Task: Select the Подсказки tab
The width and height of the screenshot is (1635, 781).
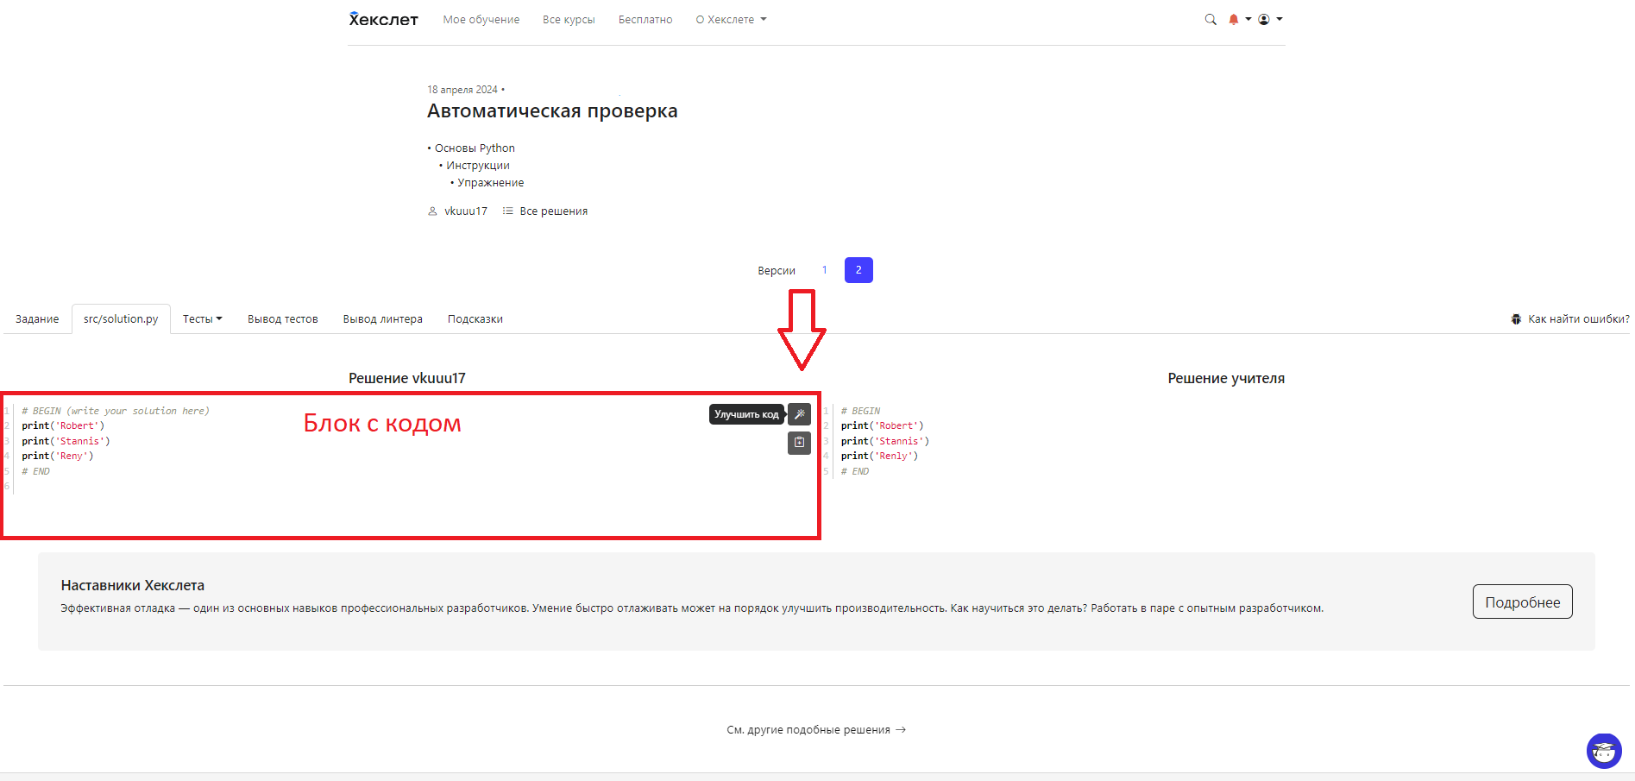Action: click(x=475, y=319)
